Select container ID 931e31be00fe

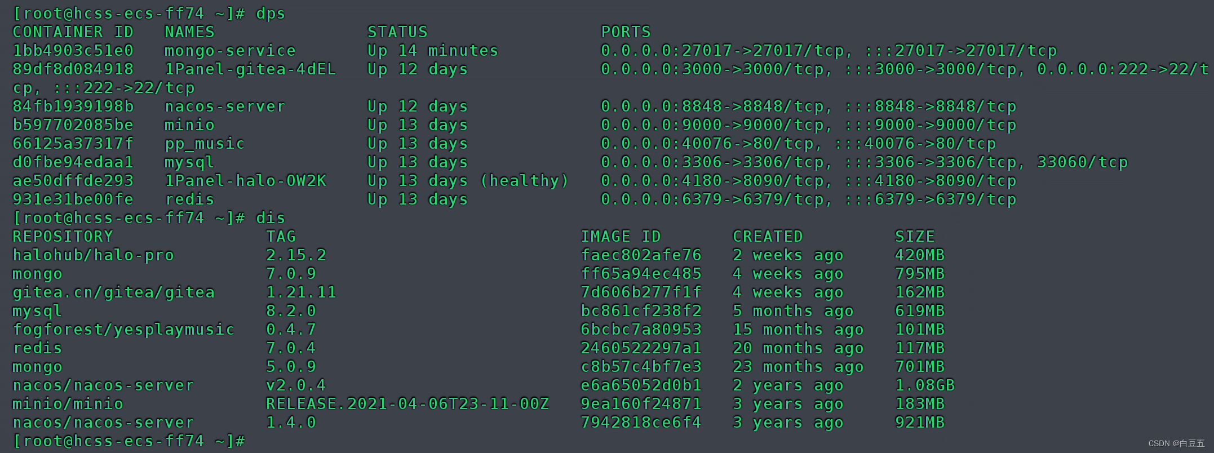point(73,199)
